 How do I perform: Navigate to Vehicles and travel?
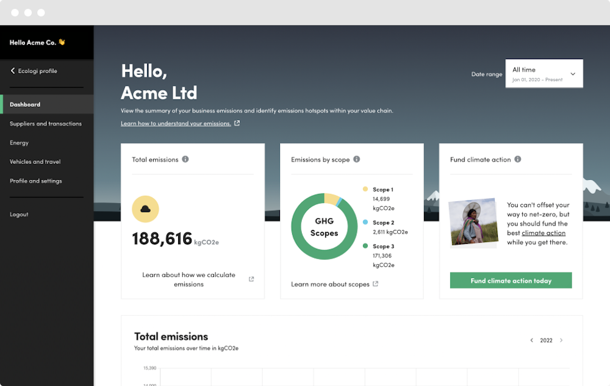(x=35, y=162)
